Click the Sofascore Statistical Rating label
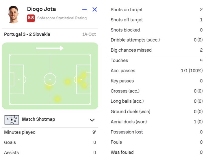 62,18
